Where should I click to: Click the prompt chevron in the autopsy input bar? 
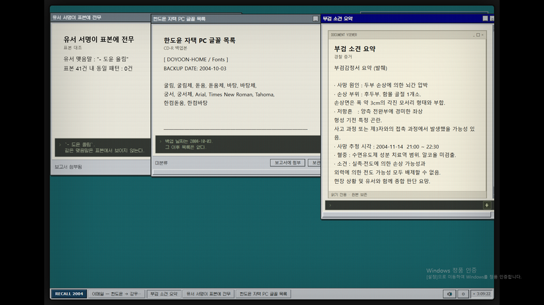coord(330,205)
